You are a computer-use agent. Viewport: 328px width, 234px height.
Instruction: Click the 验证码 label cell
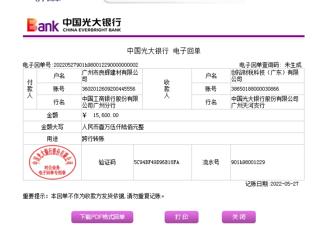pos(107,162)
